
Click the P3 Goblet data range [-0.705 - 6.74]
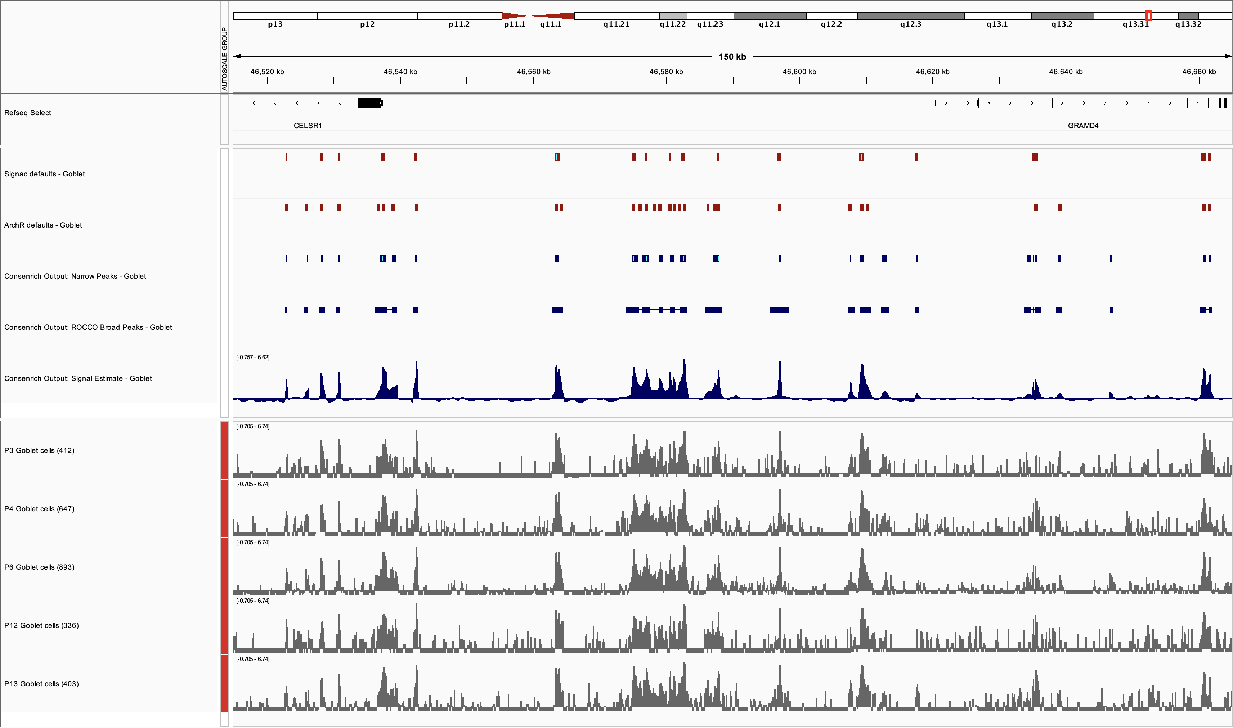(253, 426)
